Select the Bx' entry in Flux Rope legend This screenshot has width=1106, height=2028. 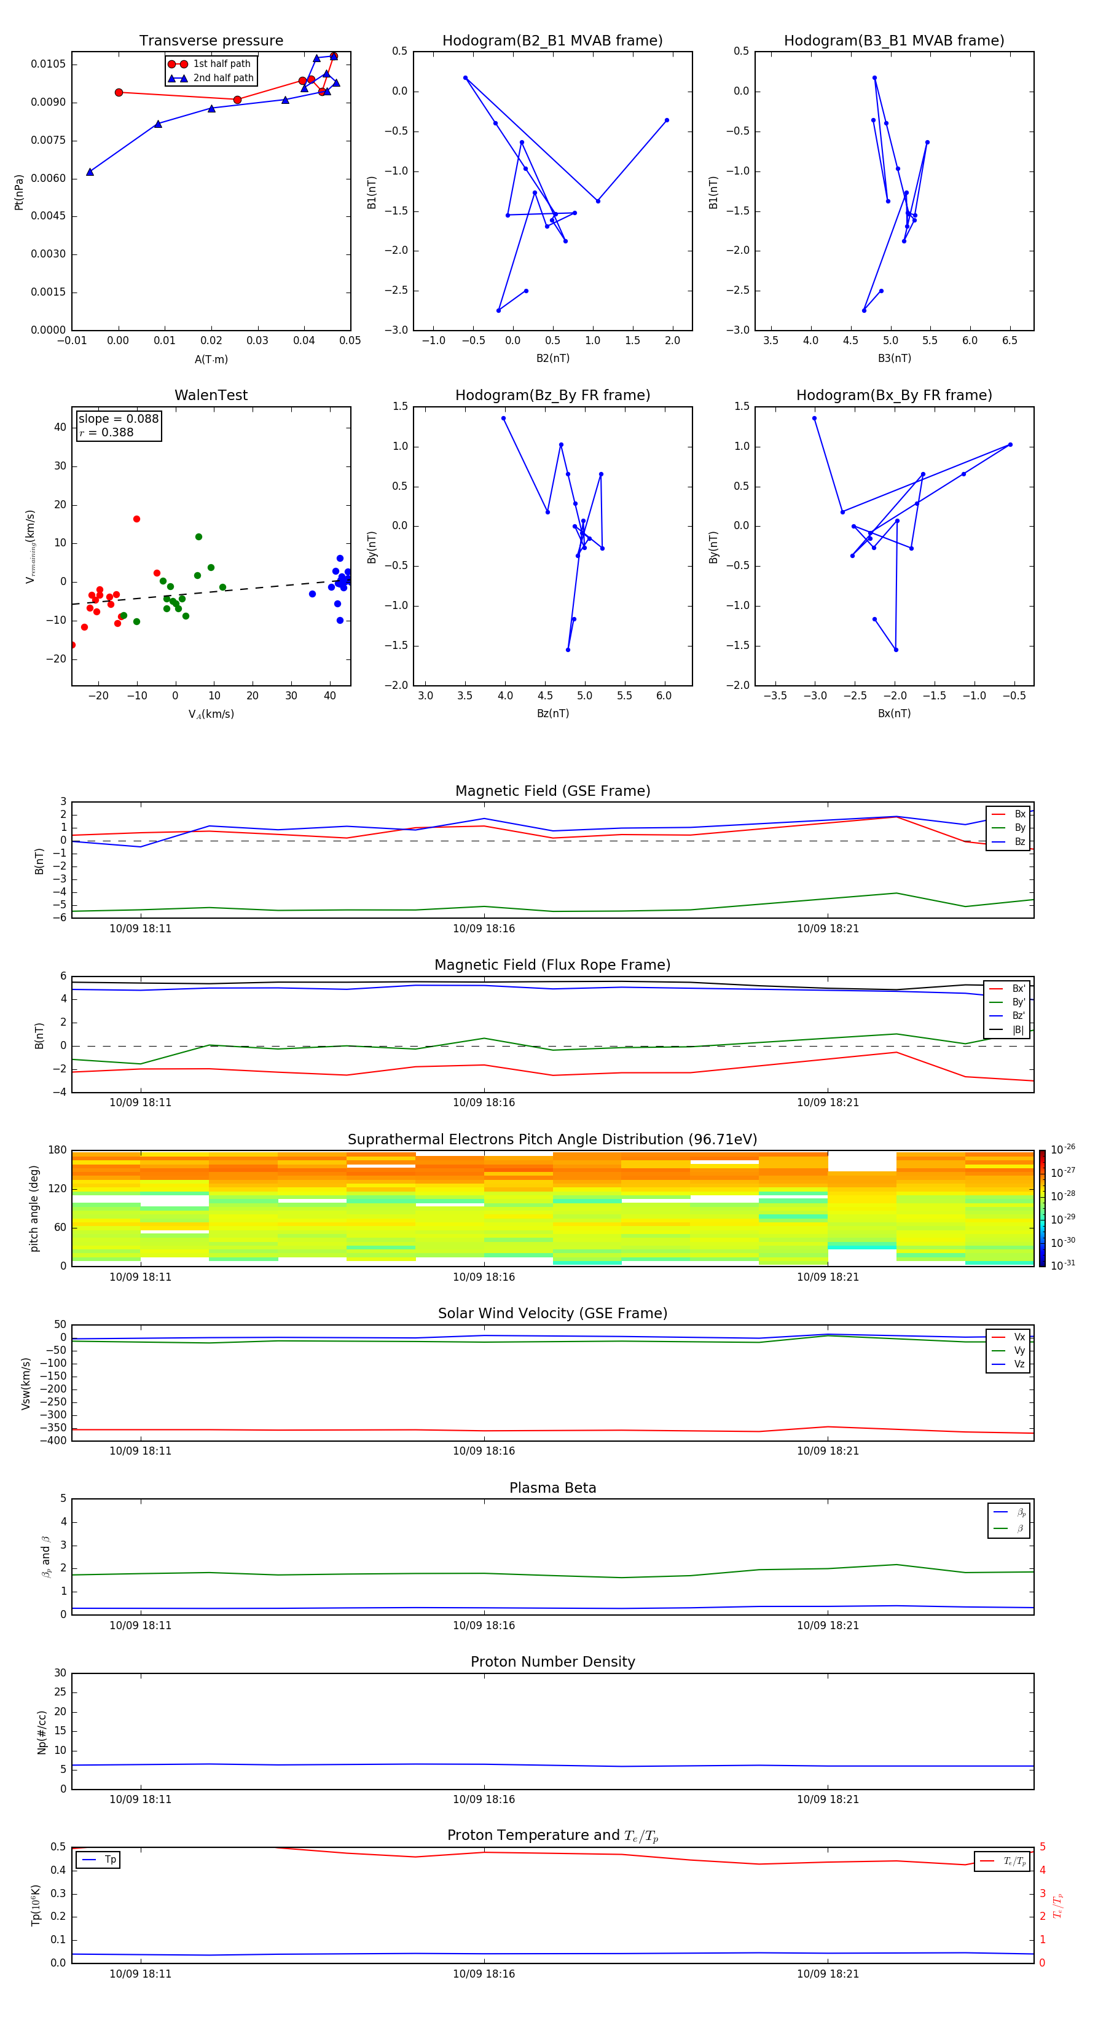(1008, 989)
